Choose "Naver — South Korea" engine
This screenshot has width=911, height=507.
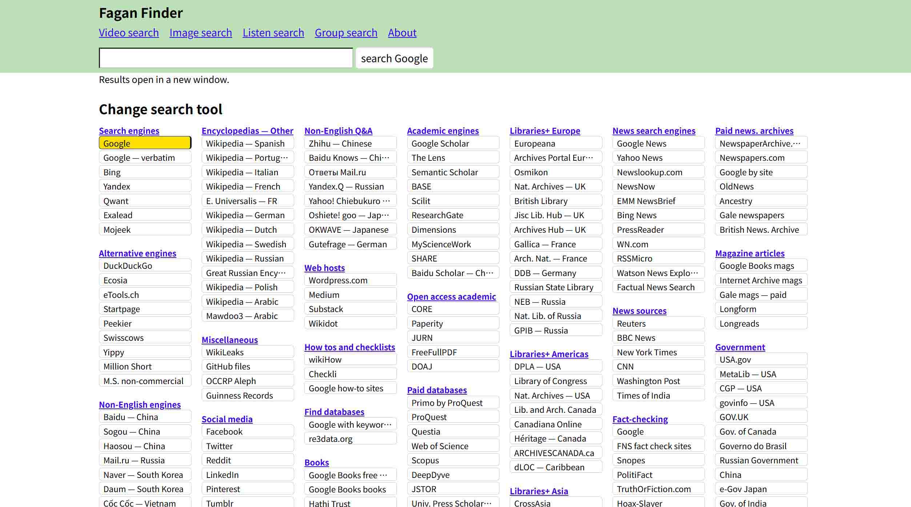(x=145, y=475)
